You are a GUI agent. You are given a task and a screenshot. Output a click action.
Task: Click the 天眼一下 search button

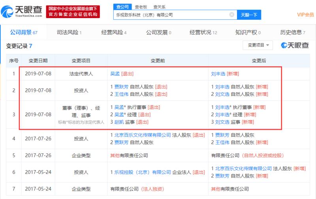(x=249, y=15)
